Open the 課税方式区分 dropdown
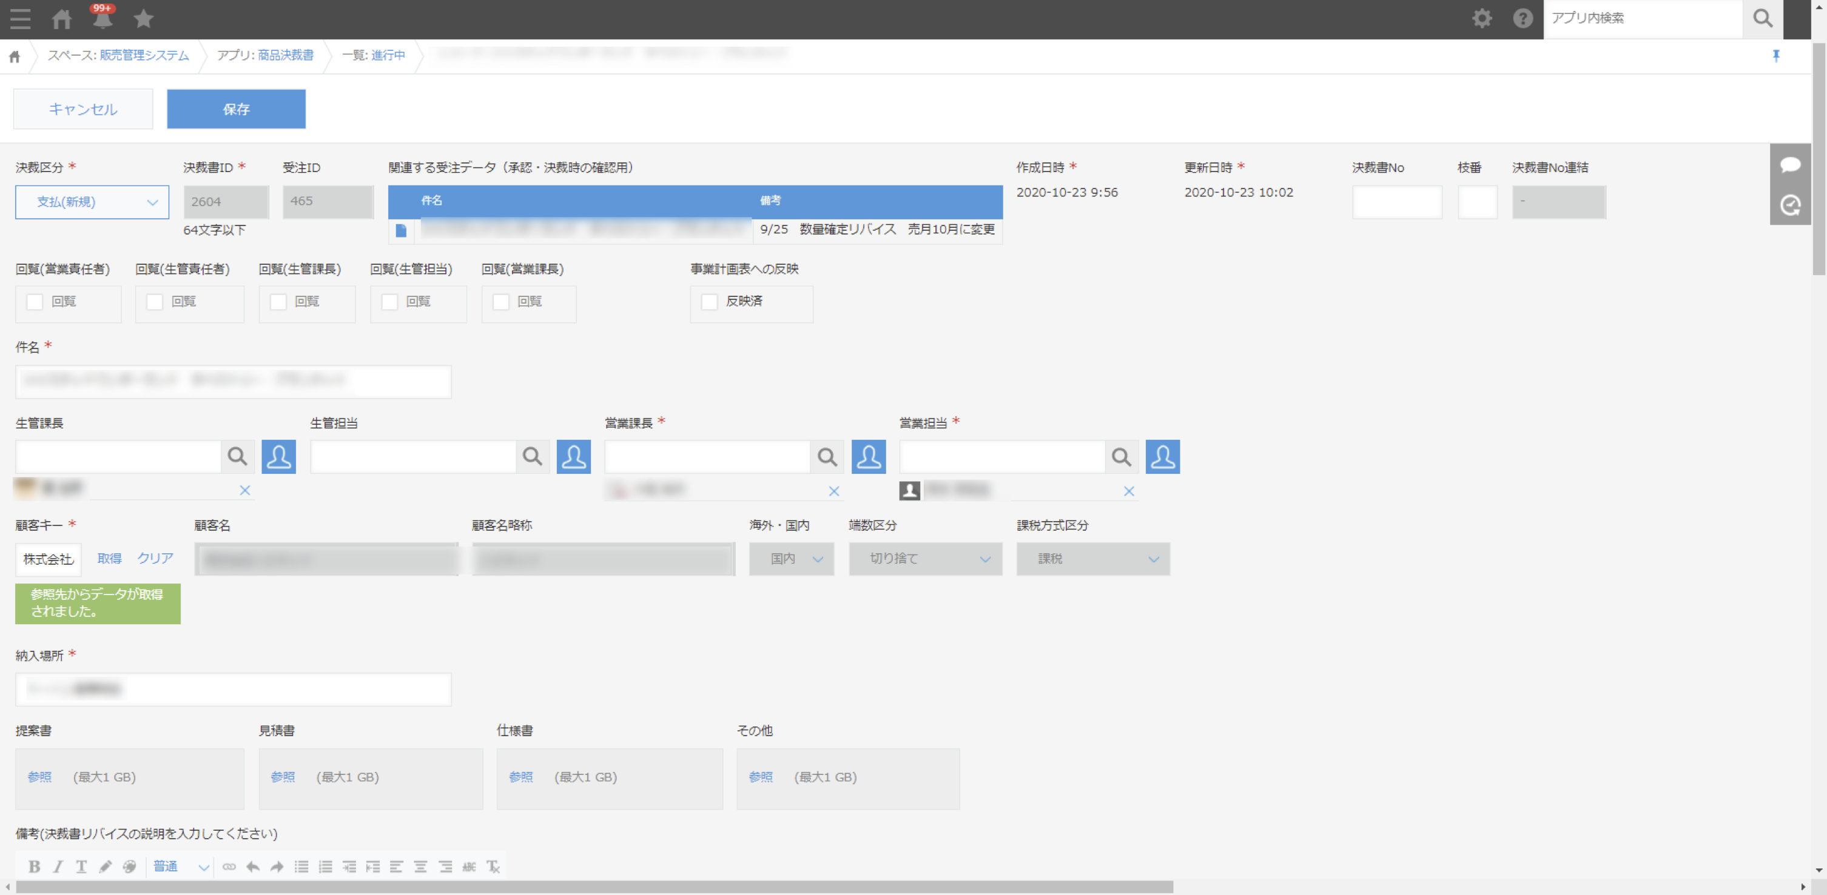 [x=1092, y=559]
